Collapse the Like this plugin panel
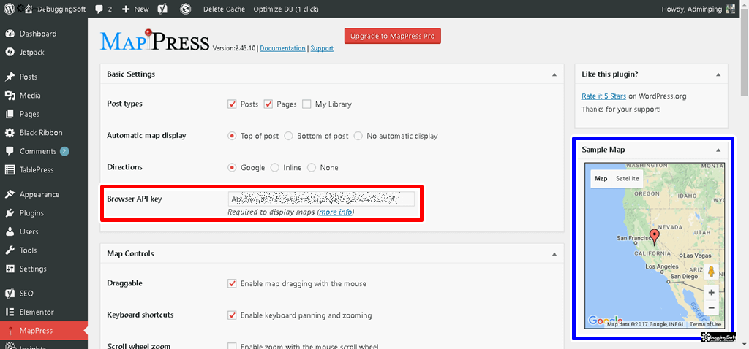The image size is (749, 349). click(718, 75)
